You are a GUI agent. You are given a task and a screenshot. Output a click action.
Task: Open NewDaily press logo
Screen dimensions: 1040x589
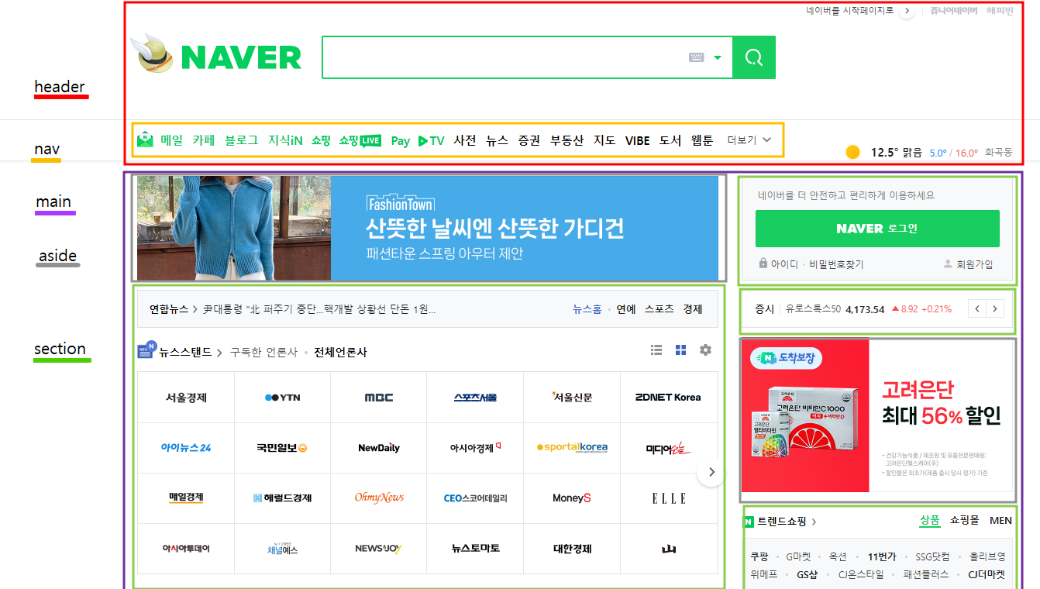tap(379, 448)
